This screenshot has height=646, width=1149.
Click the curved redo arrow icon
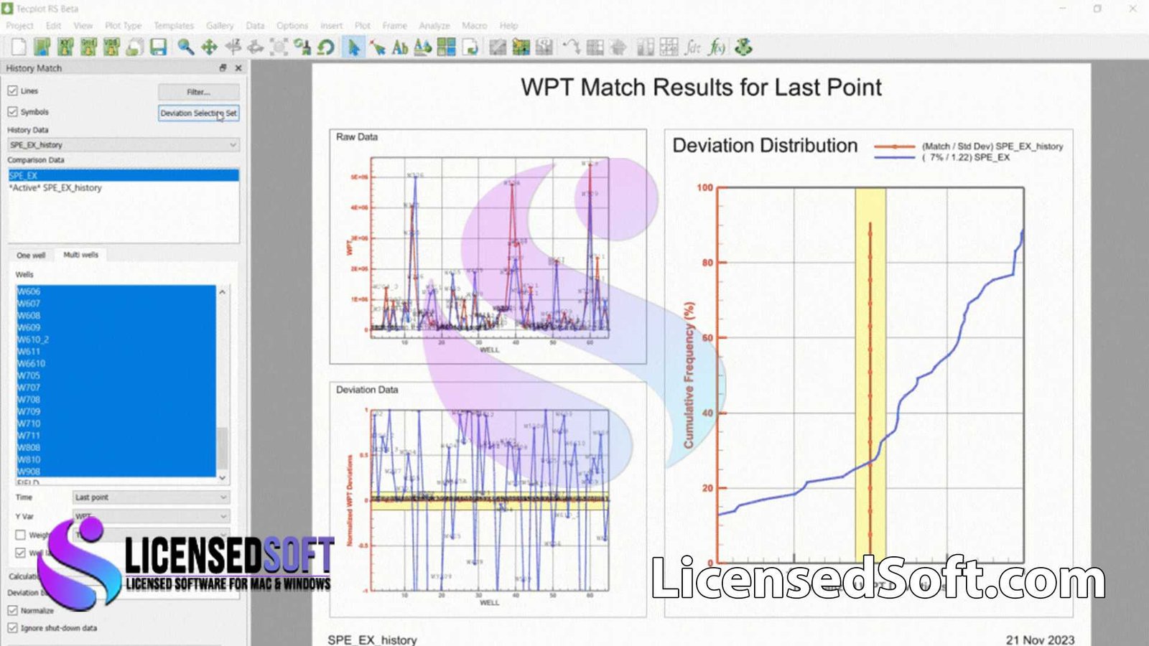tap(572, 47)
